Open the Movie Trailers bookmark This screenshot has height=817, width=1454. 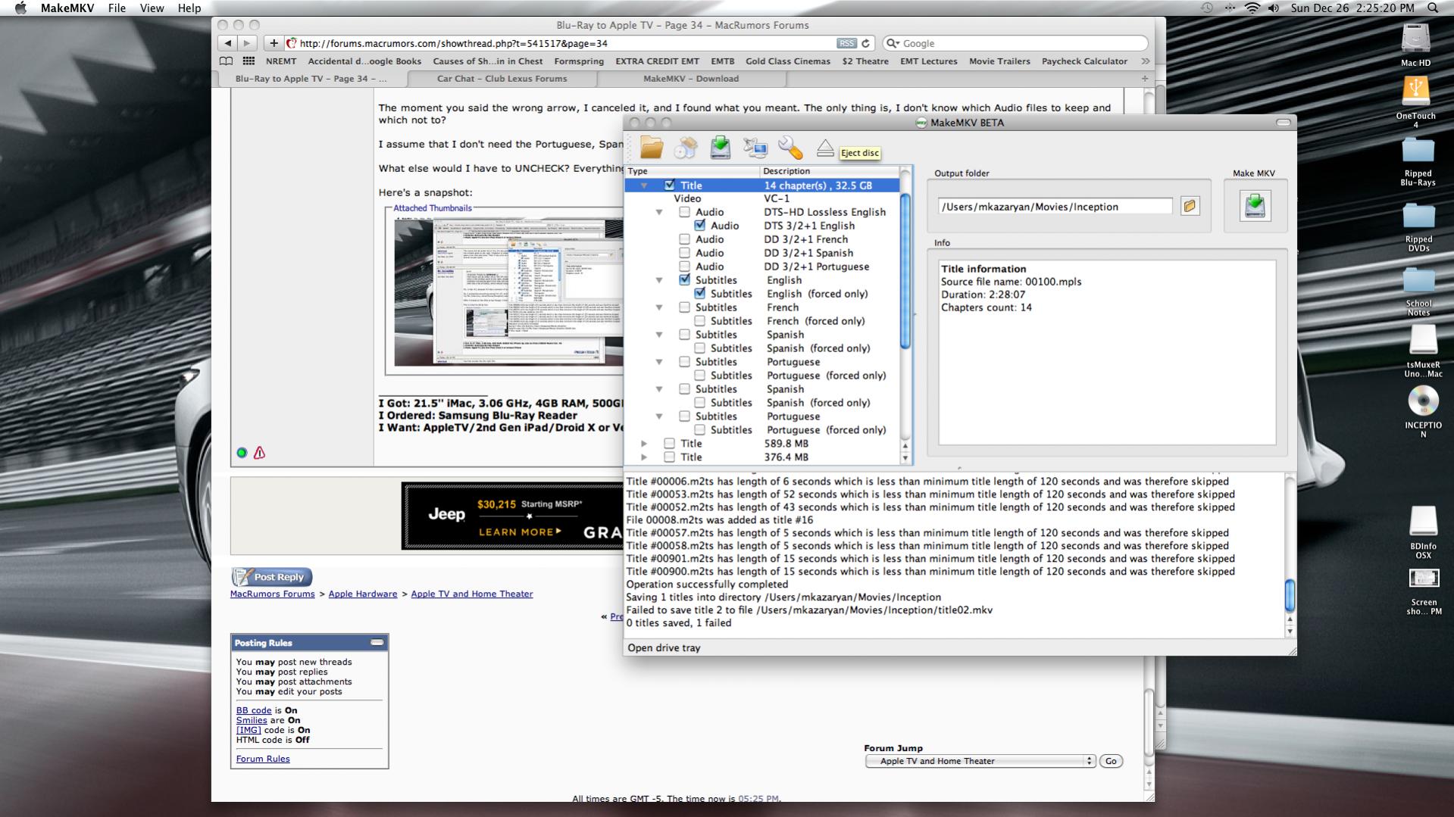[999, 61]
